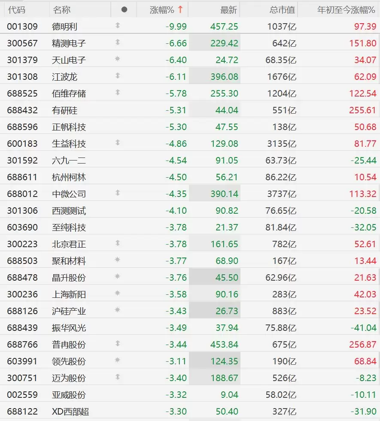The image size is (380, 421).
Task: Click the star icon beside 领先股份
Action: 117,360
